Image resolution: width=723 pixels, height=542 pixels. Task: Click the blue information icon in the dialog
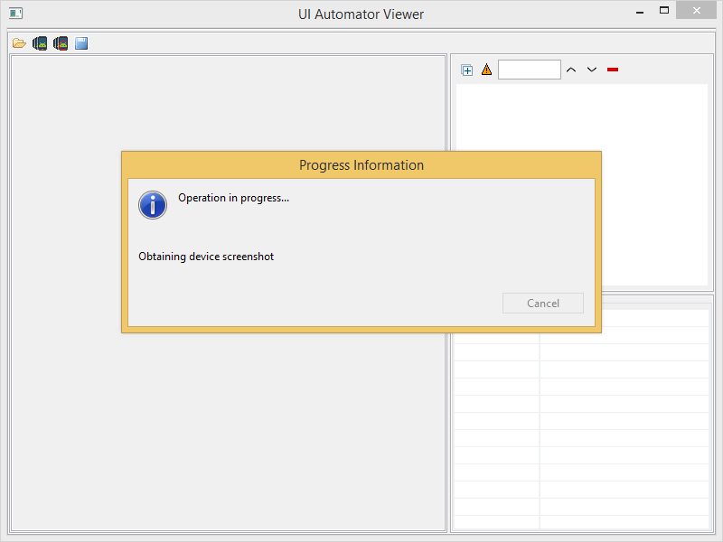click(x=153, y=205)
